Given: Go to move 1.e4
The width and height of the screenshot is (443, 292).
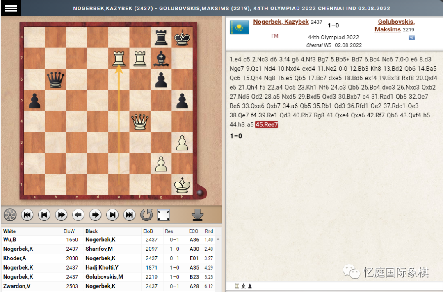Looking at the screenshot, I should 235,59.
